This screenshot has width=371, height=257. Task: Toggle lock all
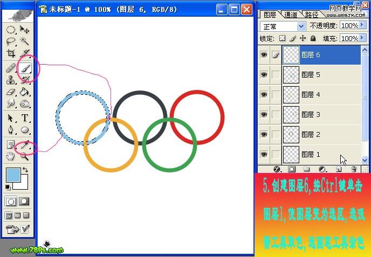[313, 38]
